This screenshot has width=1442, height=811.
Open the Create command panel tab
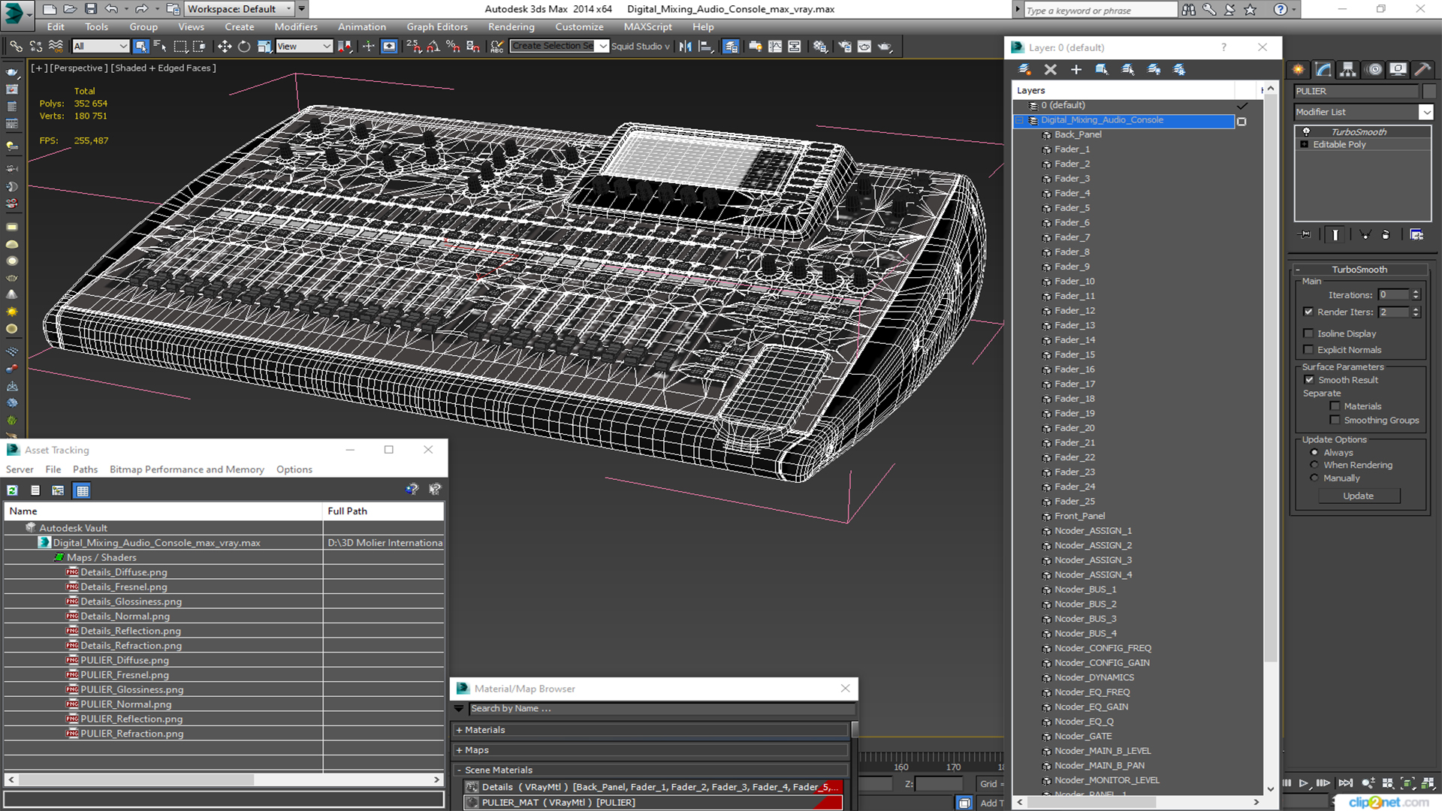click(x=1299, y=69)
